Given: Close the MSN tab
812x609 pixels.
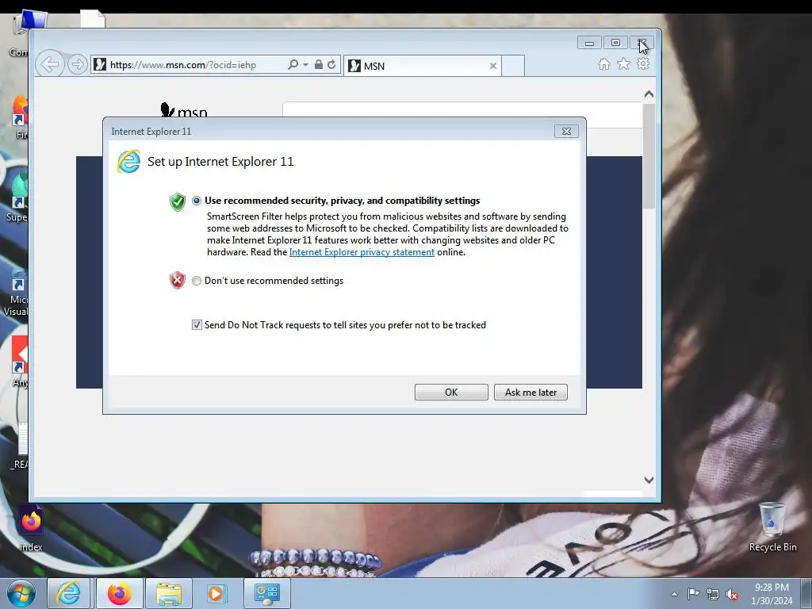Looking at the screenshot, I should [x=493, y=66].
